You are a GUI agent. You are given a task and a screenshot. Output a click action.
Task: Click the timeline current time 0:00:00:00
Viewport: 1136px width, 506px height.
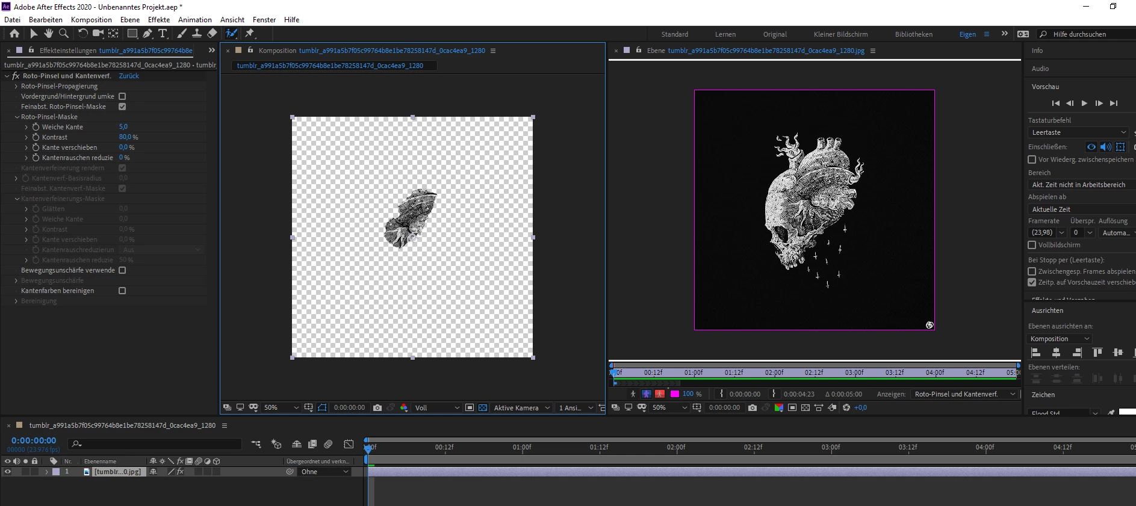[34, 440]
